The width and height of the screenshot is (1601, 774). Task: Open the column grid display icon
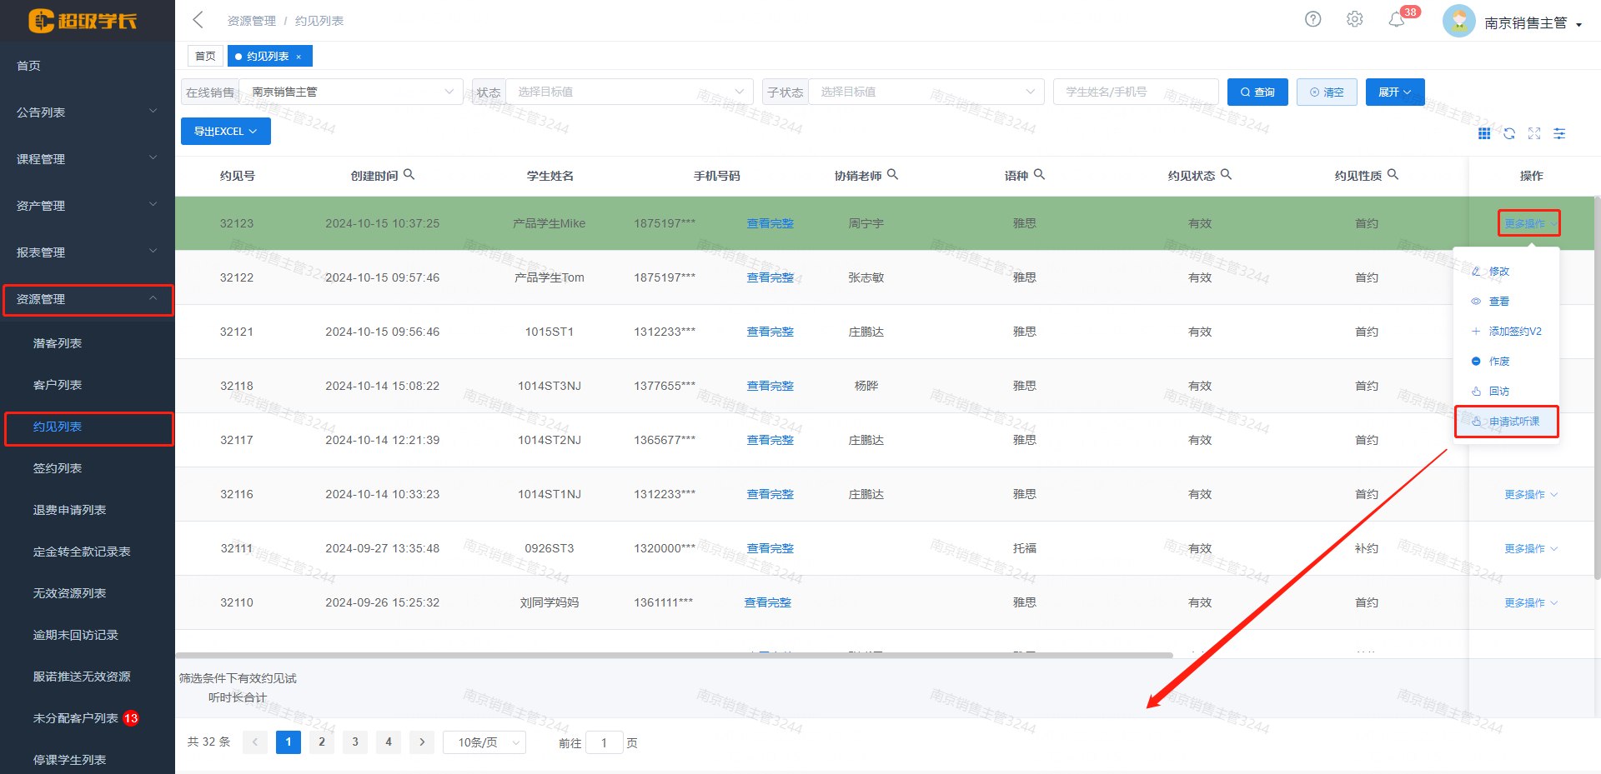tap(1484, 133)
